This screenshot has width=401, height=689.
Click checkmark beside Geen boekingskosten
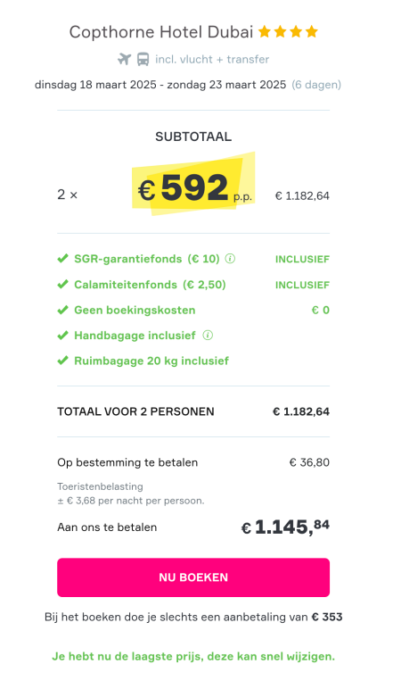62,310
